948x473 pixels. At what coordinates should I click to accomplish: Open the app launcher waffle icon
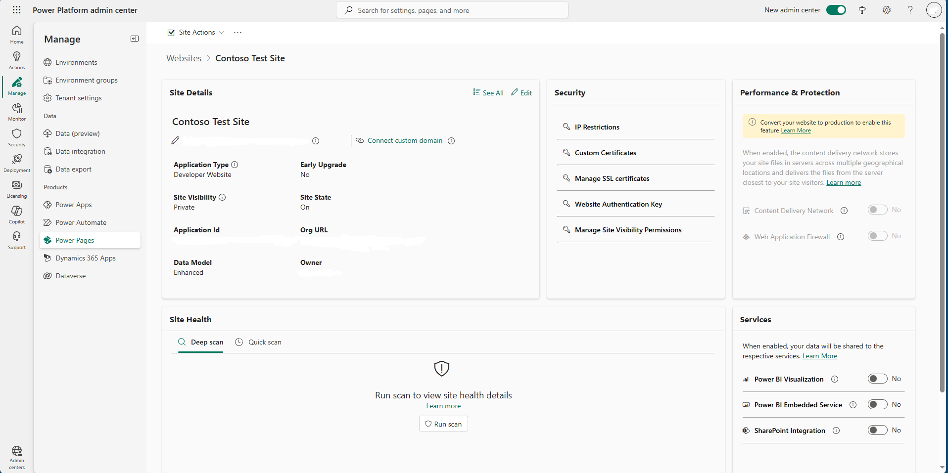16,10
